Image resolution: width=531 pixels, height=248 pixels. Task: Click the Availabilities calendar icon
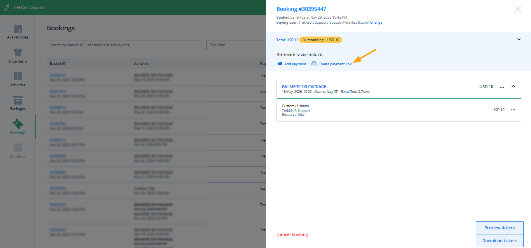coord(18,29)
